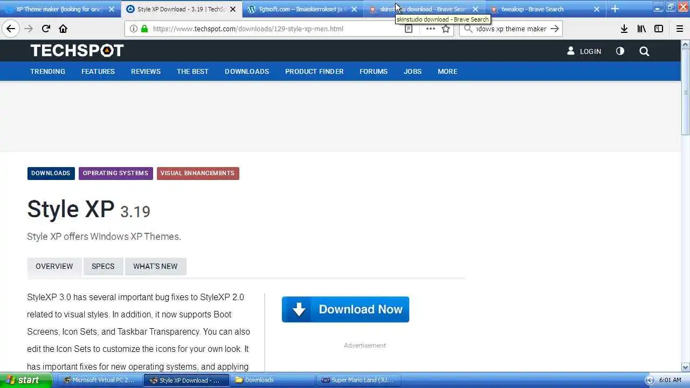Click the page vertical scrollbar thumb
The height and width of the screenshot is (388, 690).
click(686, 92)
